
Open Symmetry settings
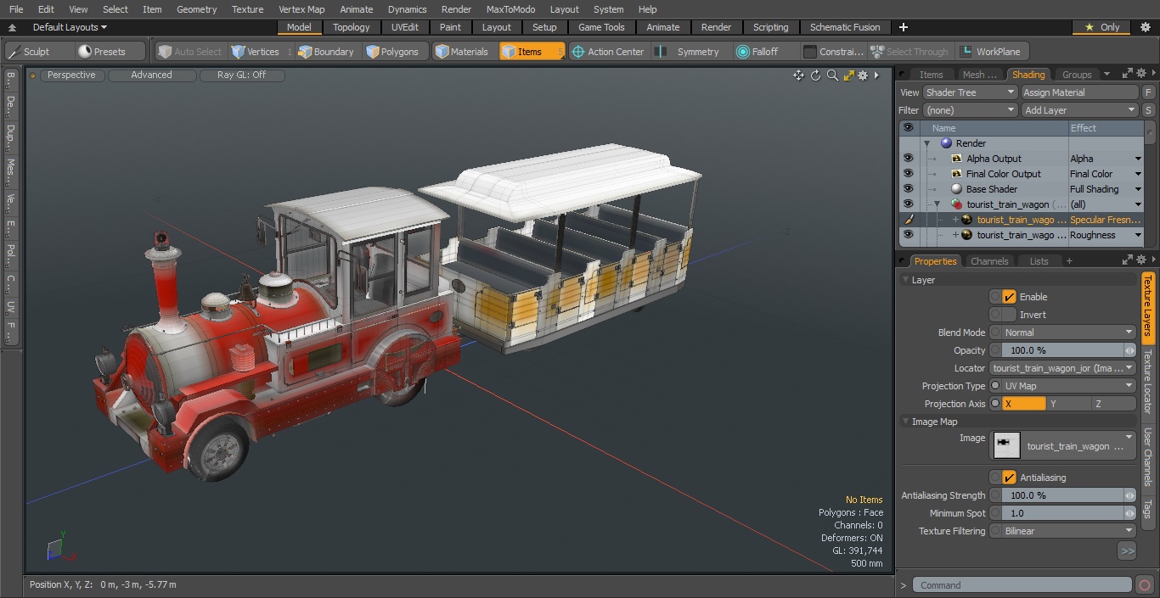[x=690, y=52]
